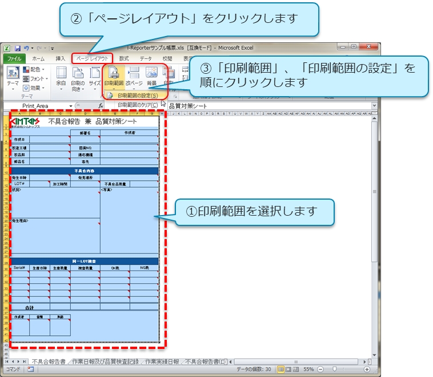The height and width of the screenshot is (377, 433).
Task: Click horizontal scrollbar right arrow
Action: pos(364,362)
